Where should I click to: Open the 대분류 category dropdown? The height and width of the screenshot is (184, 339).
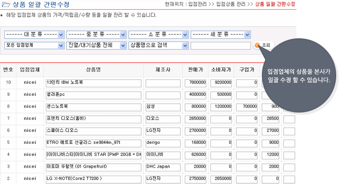point(34,35)
